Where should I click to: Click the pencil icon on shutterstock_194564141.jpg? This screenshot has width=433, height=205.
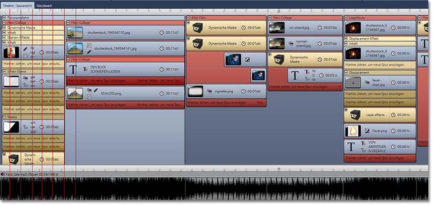click(x=89, y=51)
